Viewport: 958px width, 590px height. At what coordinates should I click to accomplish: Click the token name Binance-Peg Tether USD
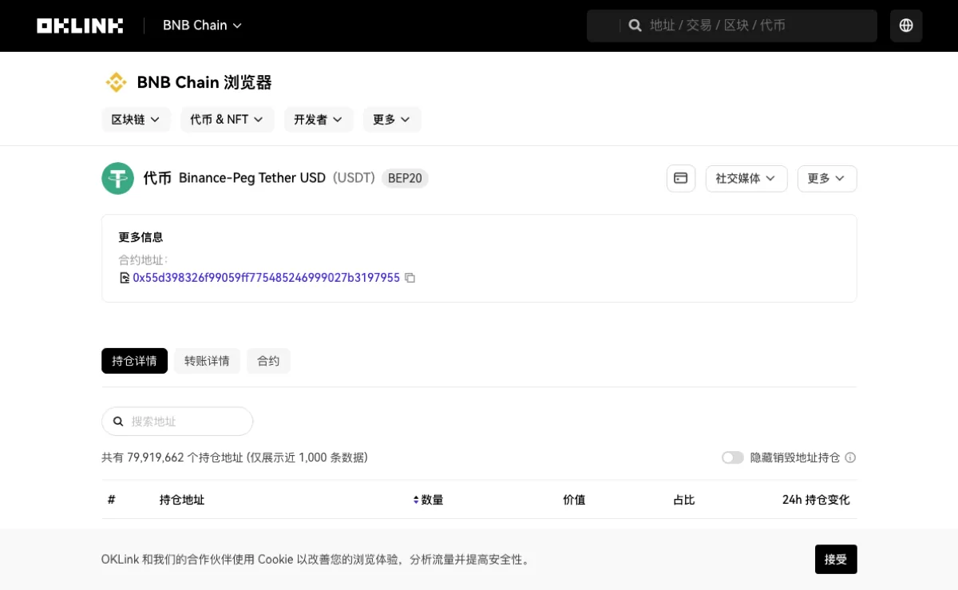(x=252, y=178)
